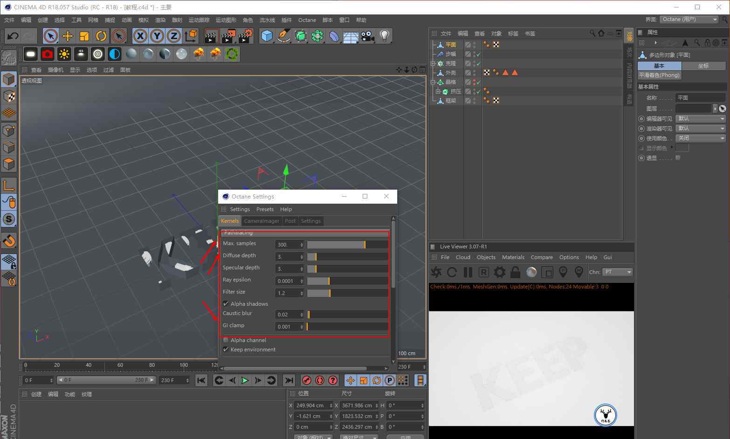Toggle Live Viewer lock resolution icon

pos(516,272)
